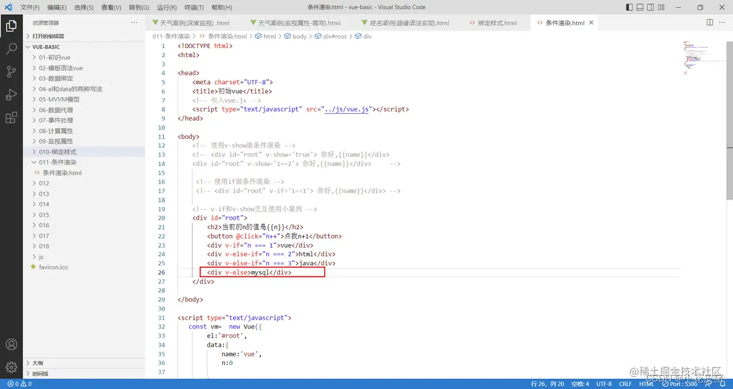Open 选择(S) menu
Image resolution: width=733 pixels, height=389 pixels.
(x=84, y=7)
